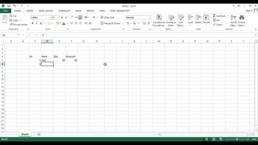Viewport: 258px width, 145px height.
Task: Toggle Underline formatting
Action: coord(41,23)
